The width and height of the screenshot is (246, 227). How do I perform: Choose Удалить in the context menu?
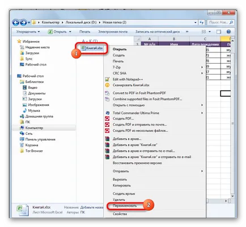pyautogui.click(x=119, y=200)
